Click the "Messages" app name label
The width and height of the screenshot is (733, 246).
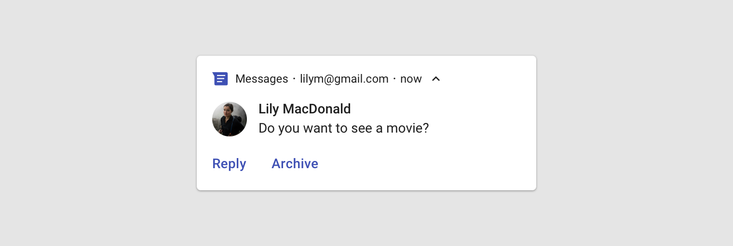point(261,79)
